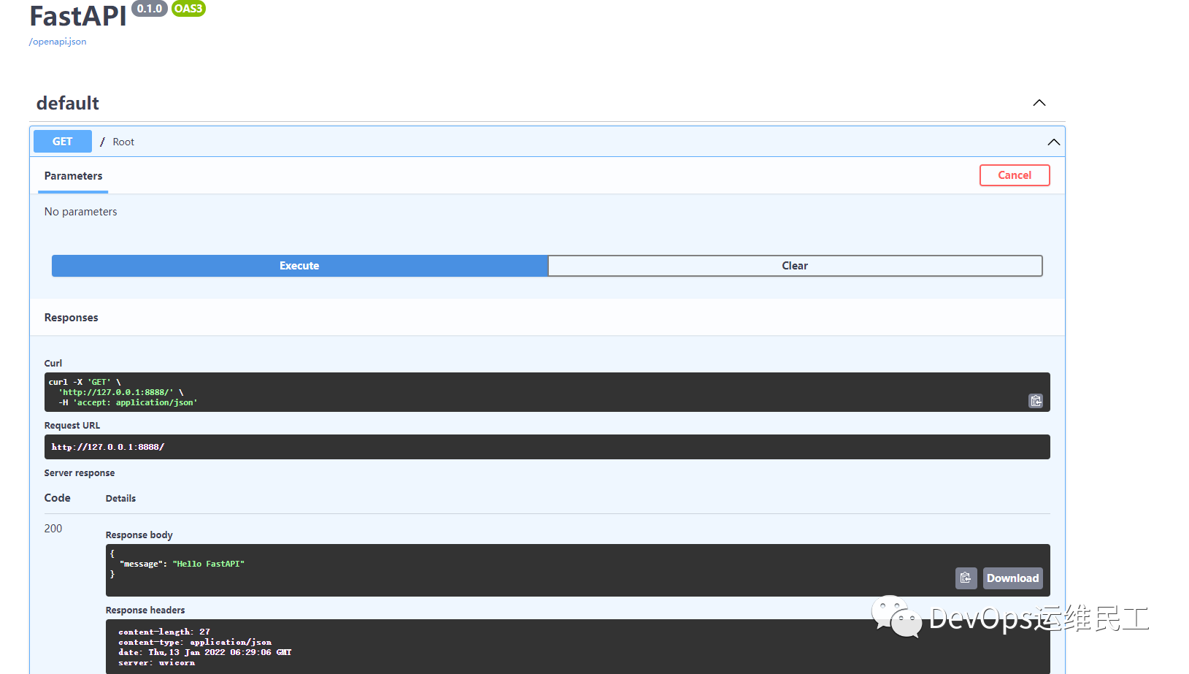Switch to the Parameters tab
The image size is (1189, 674).
coord(73,175)
